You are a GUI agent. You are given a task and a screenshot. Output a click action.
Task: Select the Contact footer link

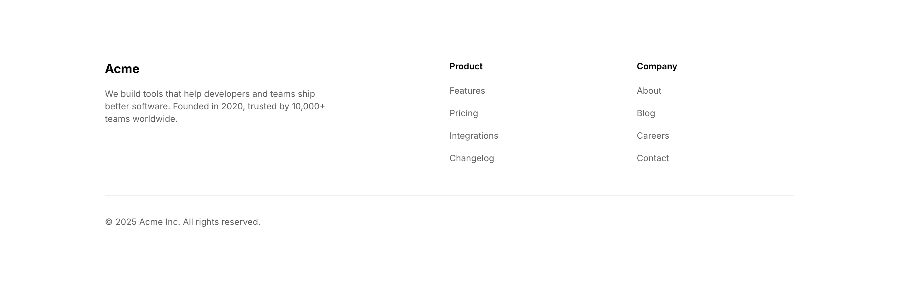(x=653, y=158)
